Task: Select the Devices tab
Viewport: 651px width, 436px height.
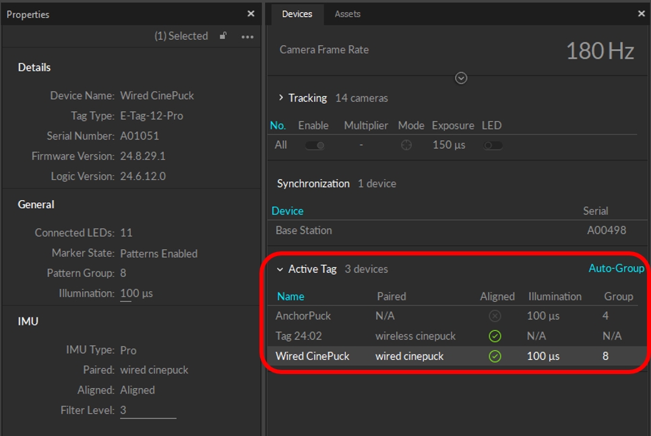Action: [297, 14]
